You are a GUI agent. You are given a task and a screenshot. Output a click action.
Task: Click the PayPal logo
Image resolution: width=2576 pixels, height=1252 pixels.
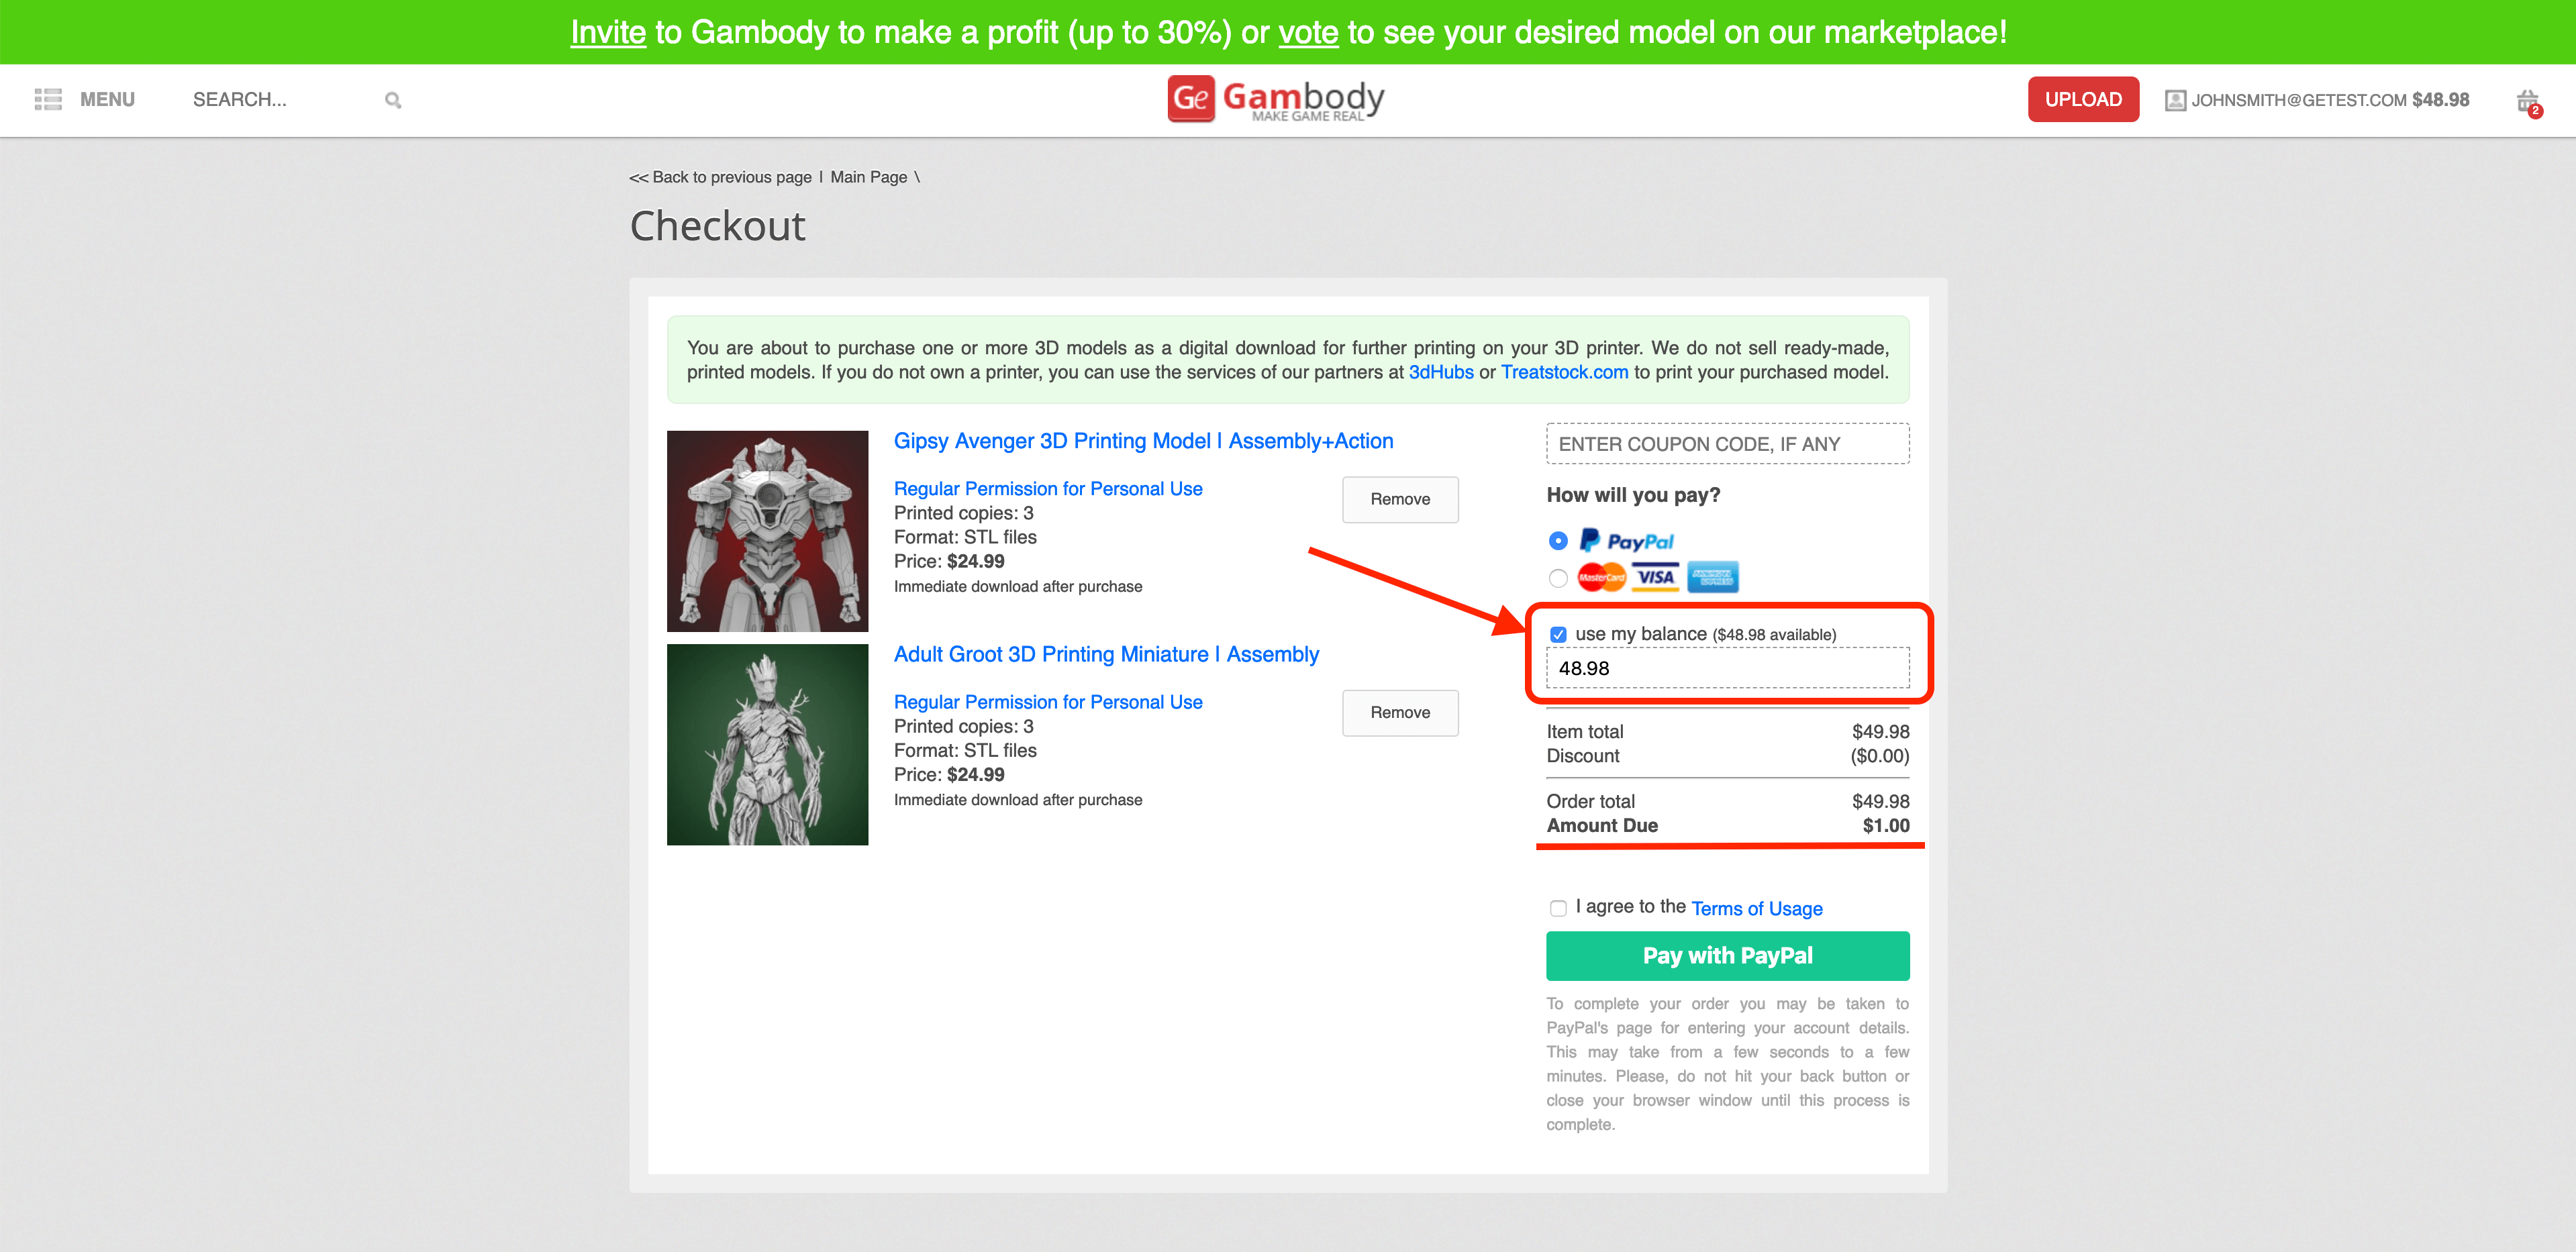point(1626,541)
